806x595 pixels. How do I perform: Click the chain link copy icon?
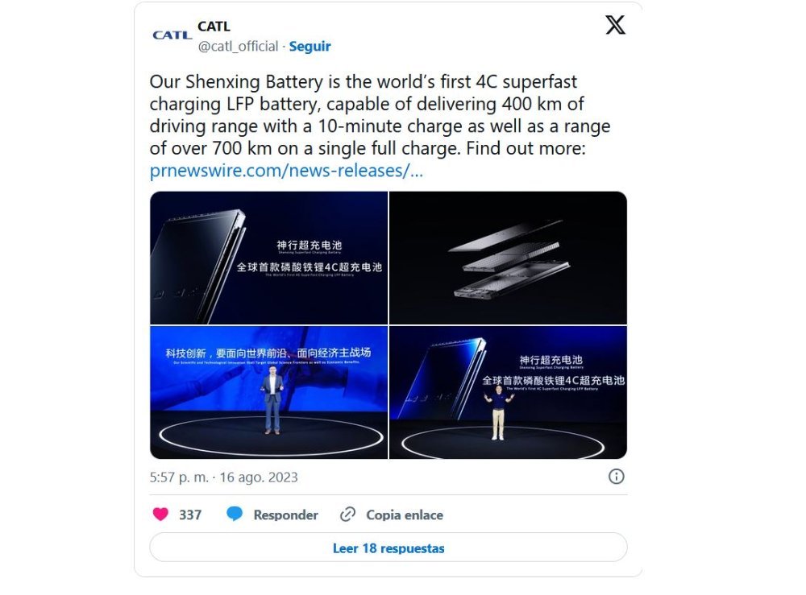point(347,514)
